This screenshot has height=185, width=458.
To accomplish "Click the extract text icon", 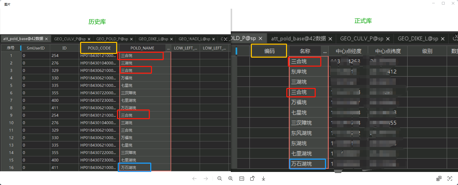I will click(x=450, y=178).
